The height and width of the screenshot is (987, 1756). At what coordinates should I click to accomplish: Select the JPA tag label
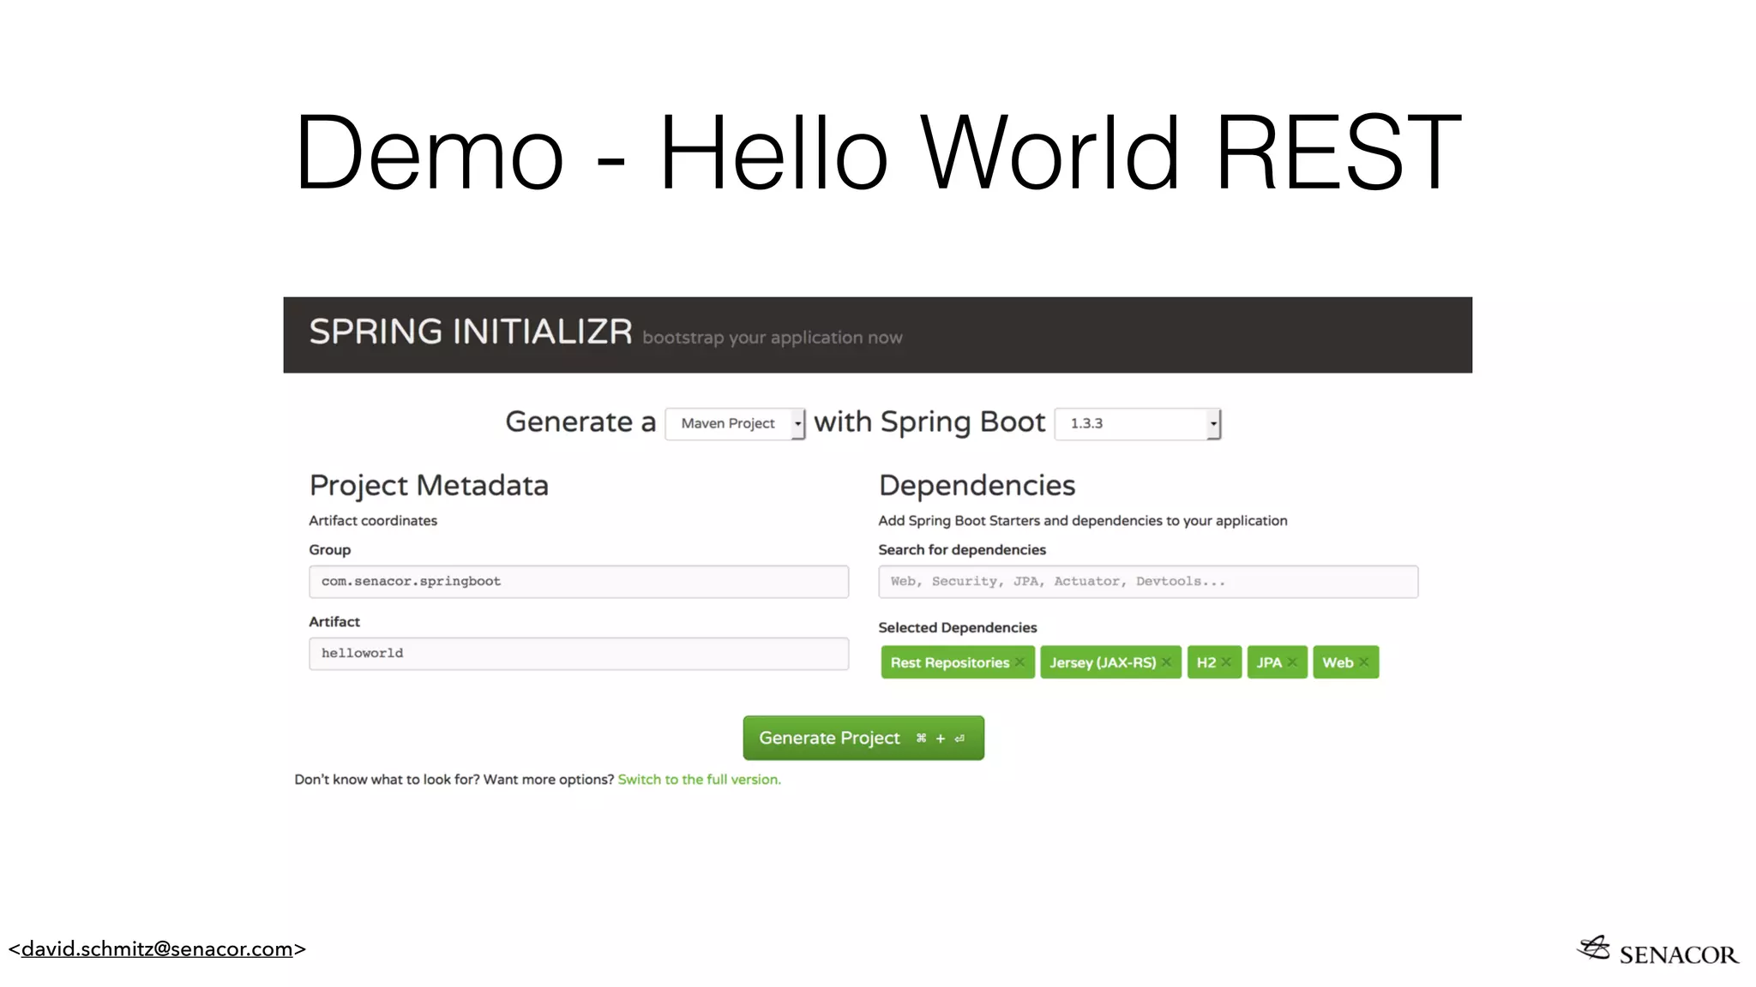pyautogui.click(x=1269, y=662)
